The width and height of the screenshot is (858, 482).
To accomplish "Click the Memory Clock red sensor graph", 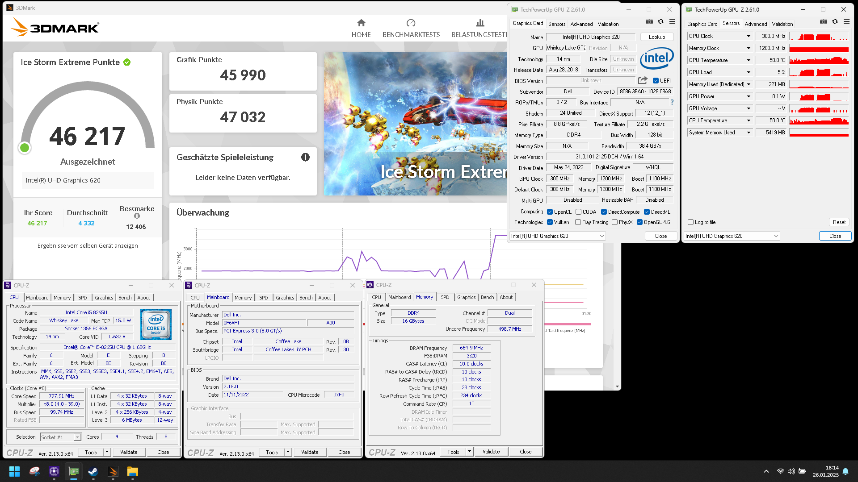I will [x=819, y=48].
